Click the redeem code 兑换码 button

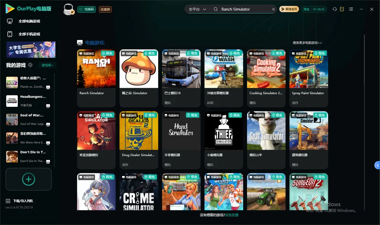tap(87, 9)
